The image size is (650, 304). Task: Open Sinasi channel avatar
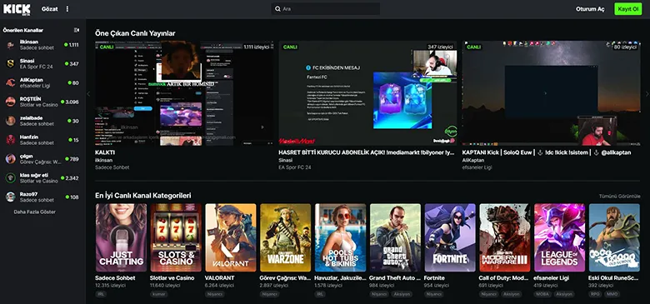10,64
